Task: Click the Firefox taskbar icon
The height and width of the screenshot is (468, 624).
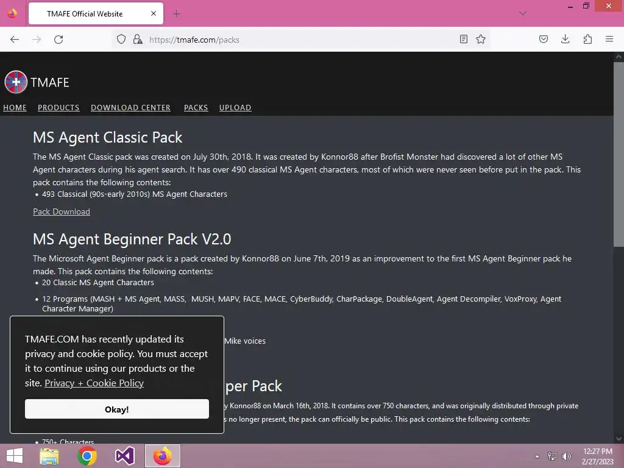Action: pos(162,456)
